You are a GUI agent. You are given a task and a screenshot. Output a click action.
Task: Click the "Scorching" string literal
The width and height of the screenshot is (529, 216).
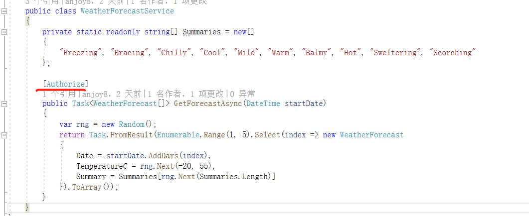click(452, 52)
